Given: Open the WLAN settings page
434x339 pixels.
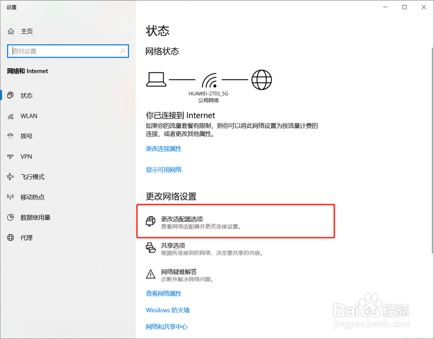Looking at the screenshot, I should [x=68, y=116].
